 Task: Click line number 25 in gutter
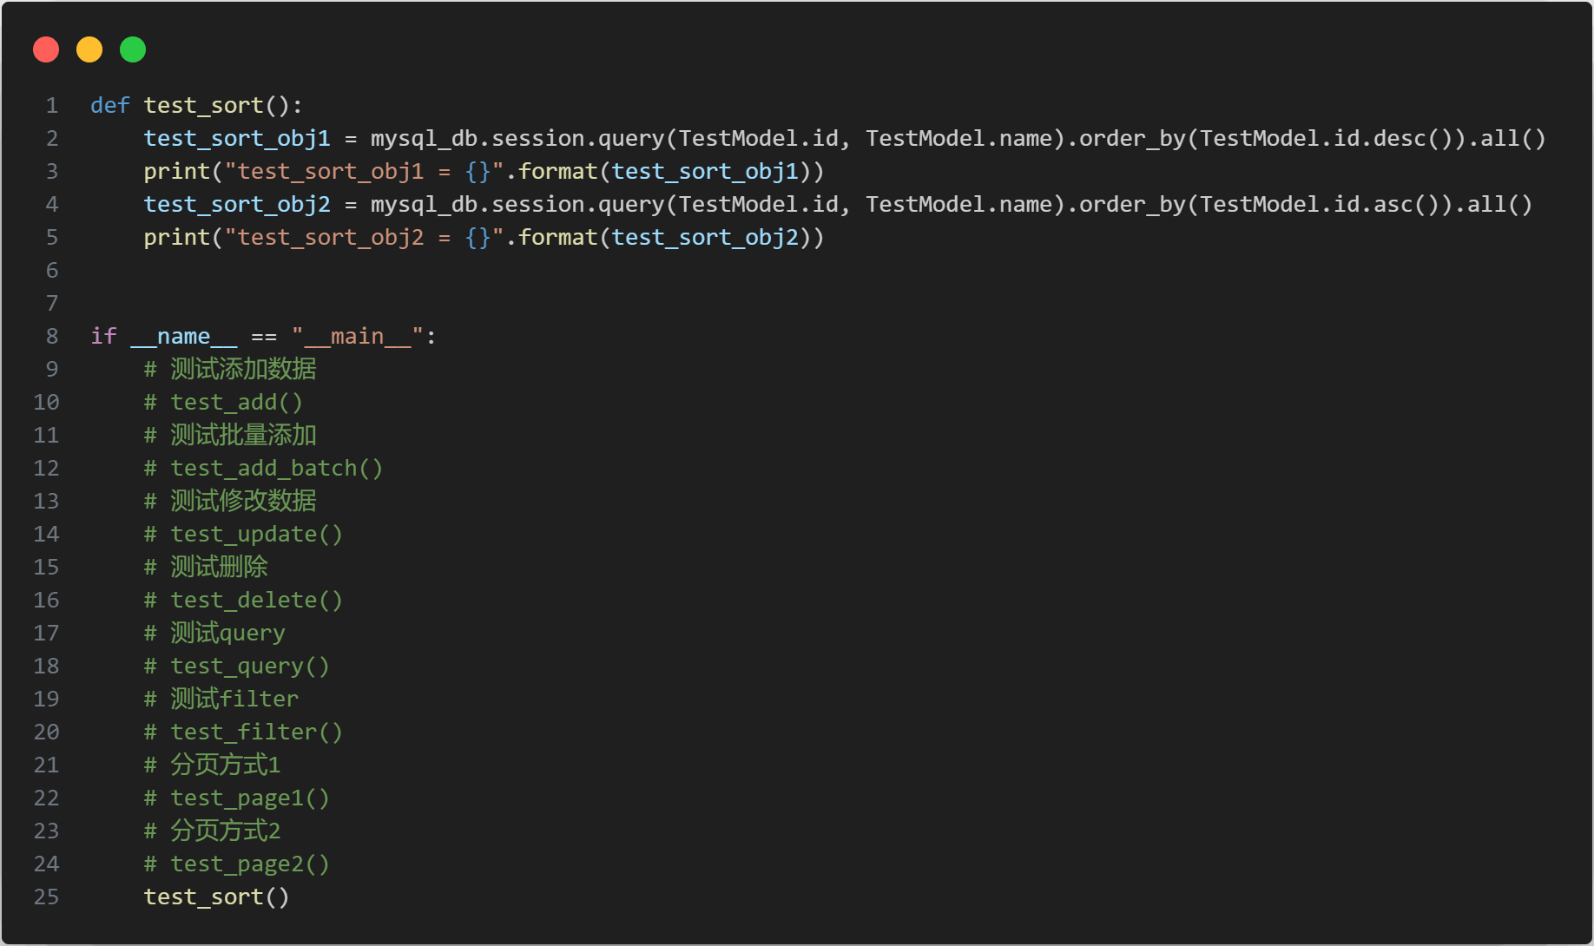(x=47, y=897)
